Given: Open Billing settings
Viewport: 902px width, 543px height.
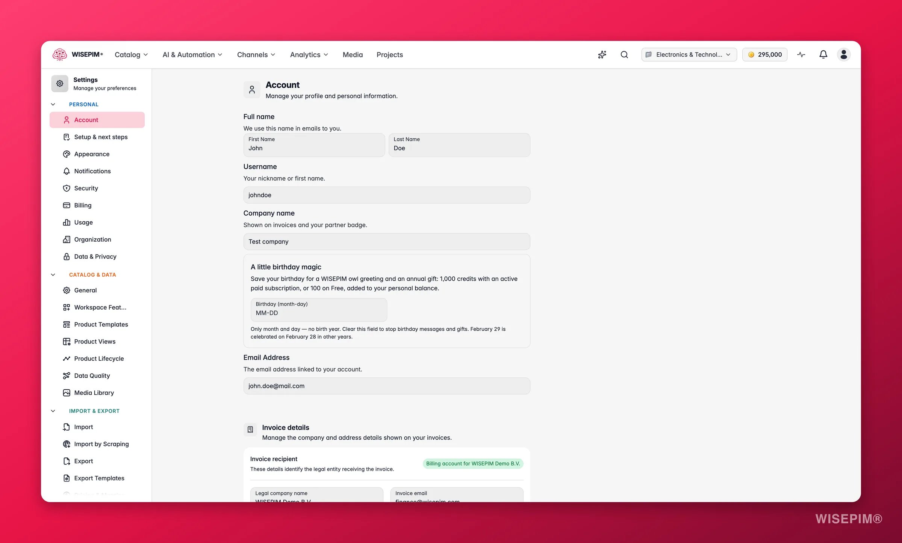Looking at the screenshot, I should (97, 205).
